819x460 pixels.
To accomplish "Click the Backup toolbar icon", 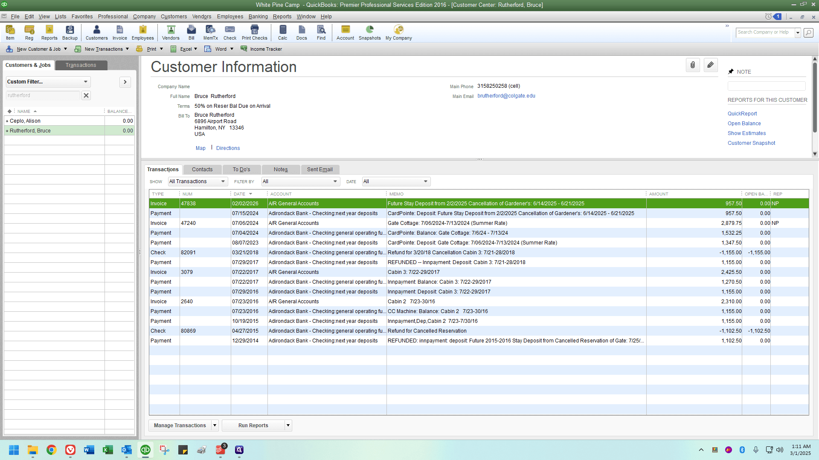I will coord(70,32).
